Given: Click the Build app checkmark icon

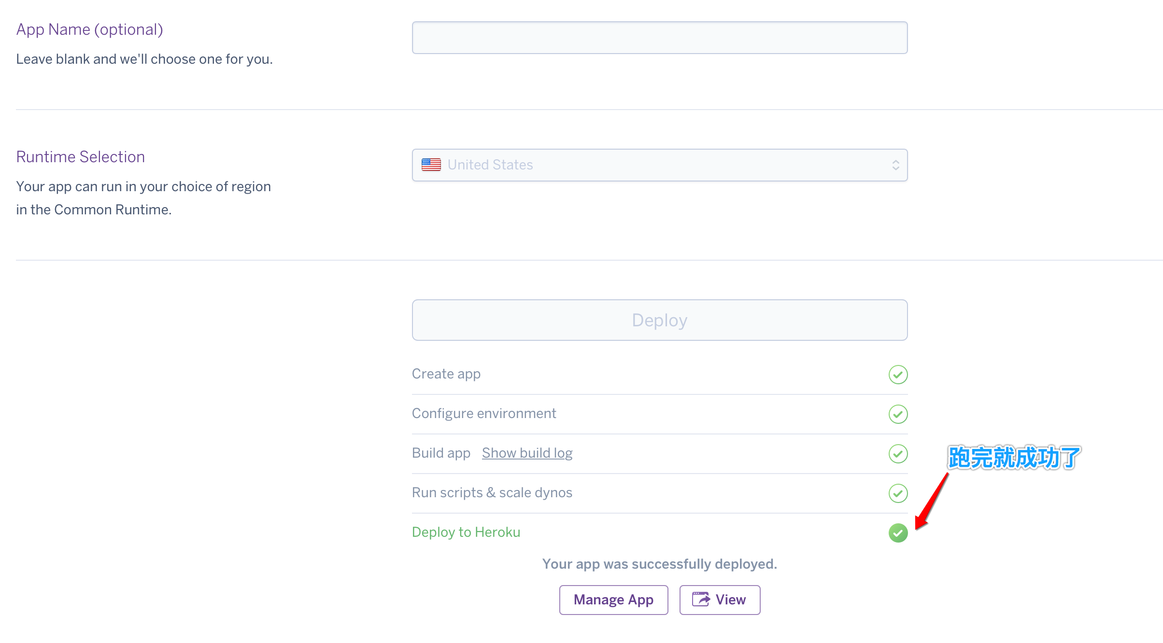Looking at the screenshot, I should (898, 454).
